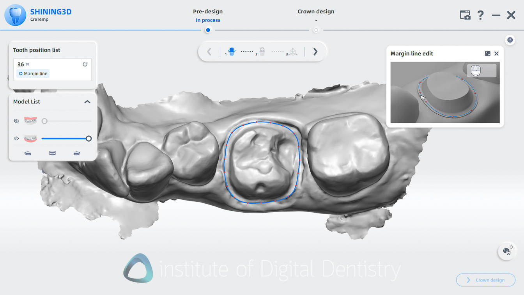Go back using the stepper's left arrow

209,51
